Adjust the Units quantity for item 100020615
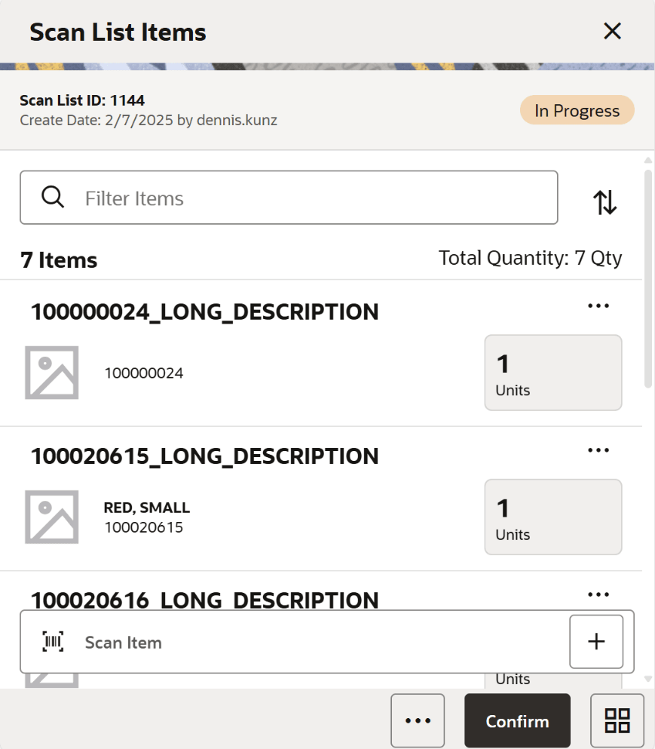 click(x=553, y=517)
